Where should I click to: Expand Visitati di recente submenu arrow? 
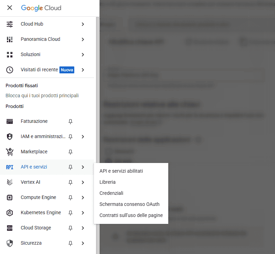83,70
